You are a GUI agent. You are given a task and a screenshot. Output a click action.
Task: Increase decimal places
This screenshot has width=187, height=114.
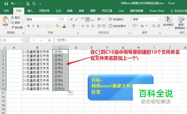154,26
